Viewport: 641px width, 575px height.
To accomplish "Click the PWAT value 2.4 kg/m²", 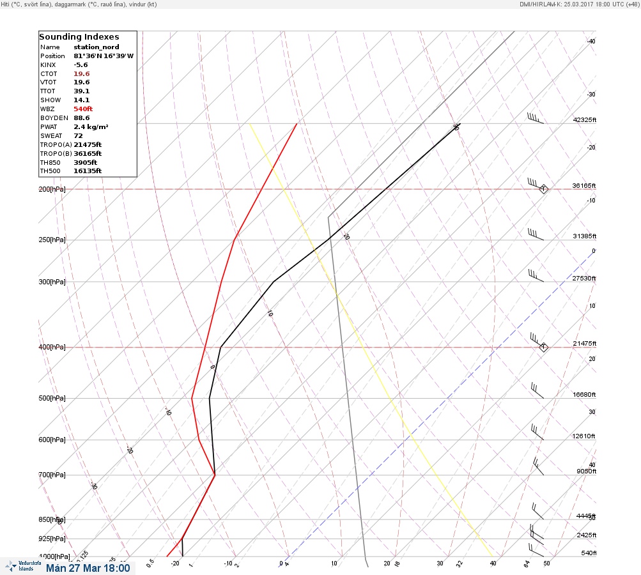I will (x=91, y=126).
